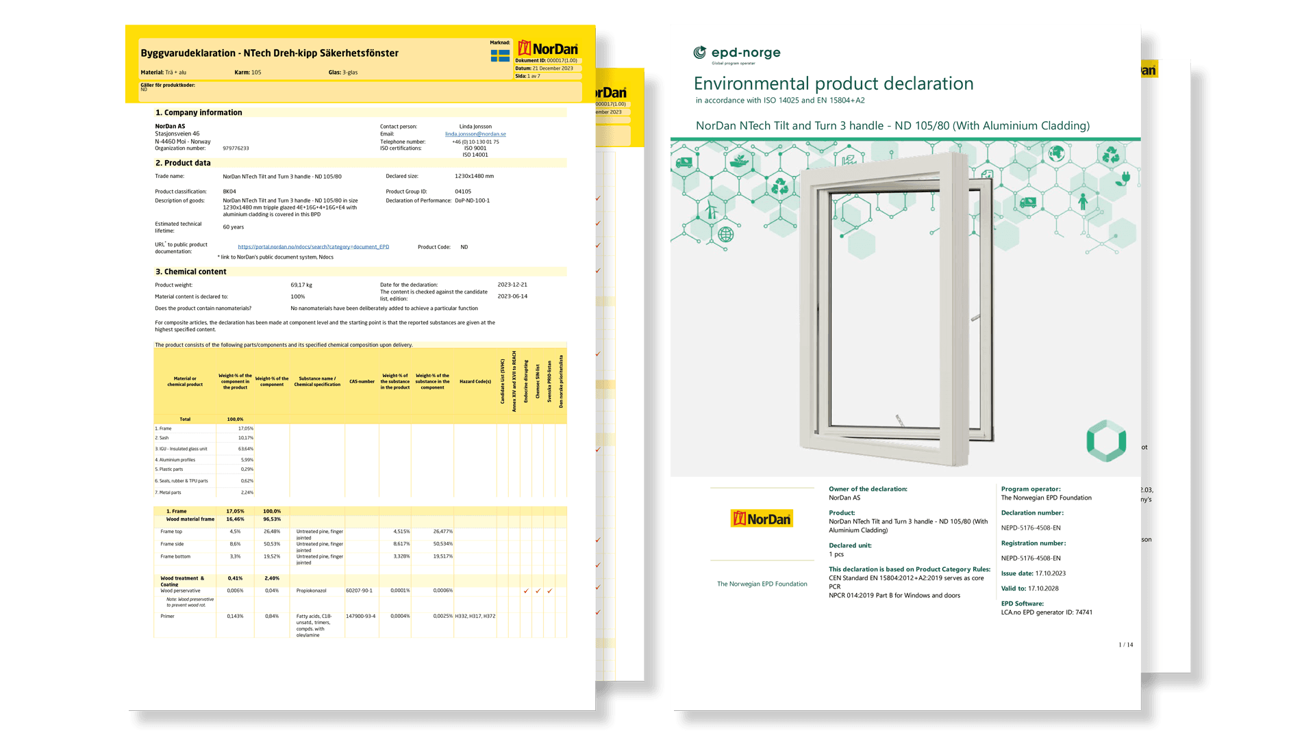Click the Chemsec SIN-list checkmark for Propiokonazol
The image size is (1315, 739).
(538, 591)
